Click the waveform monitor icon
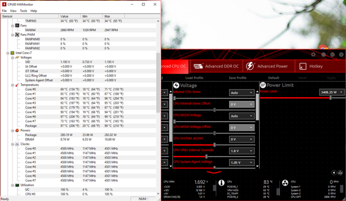 340,173
